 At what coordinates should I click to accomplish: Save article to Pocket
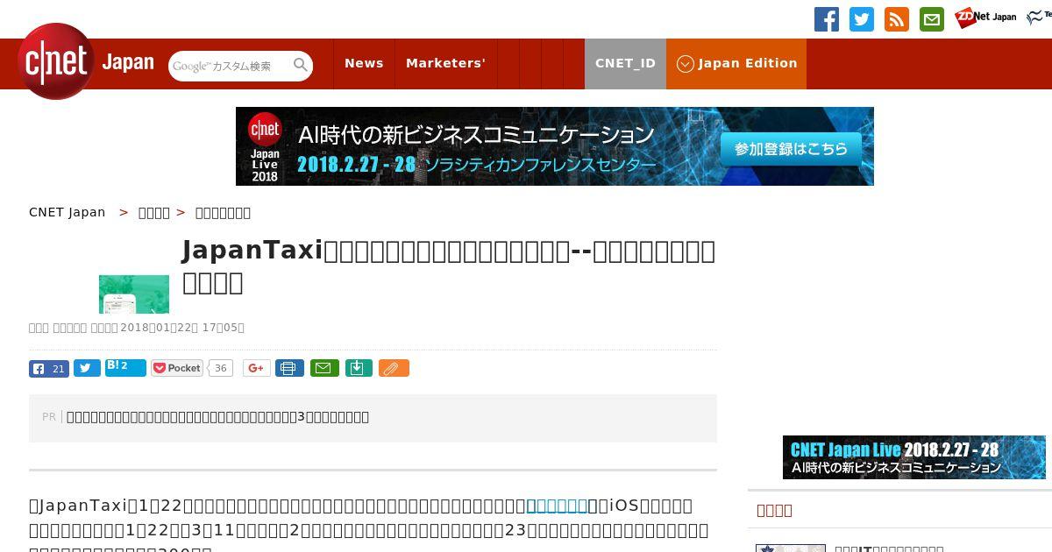[x=177, y=368]
